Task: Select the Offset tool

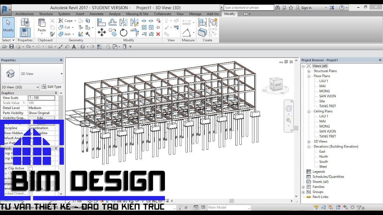Action: coord(113,22)
